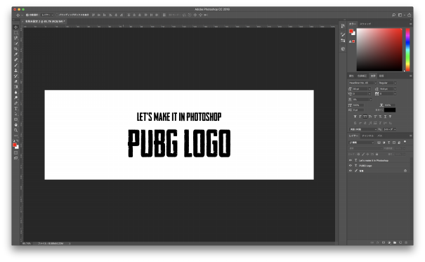Click the black text color swatch in the Character panel
The height and width of the screenshot is (262, 425).
tap(389, 110)
